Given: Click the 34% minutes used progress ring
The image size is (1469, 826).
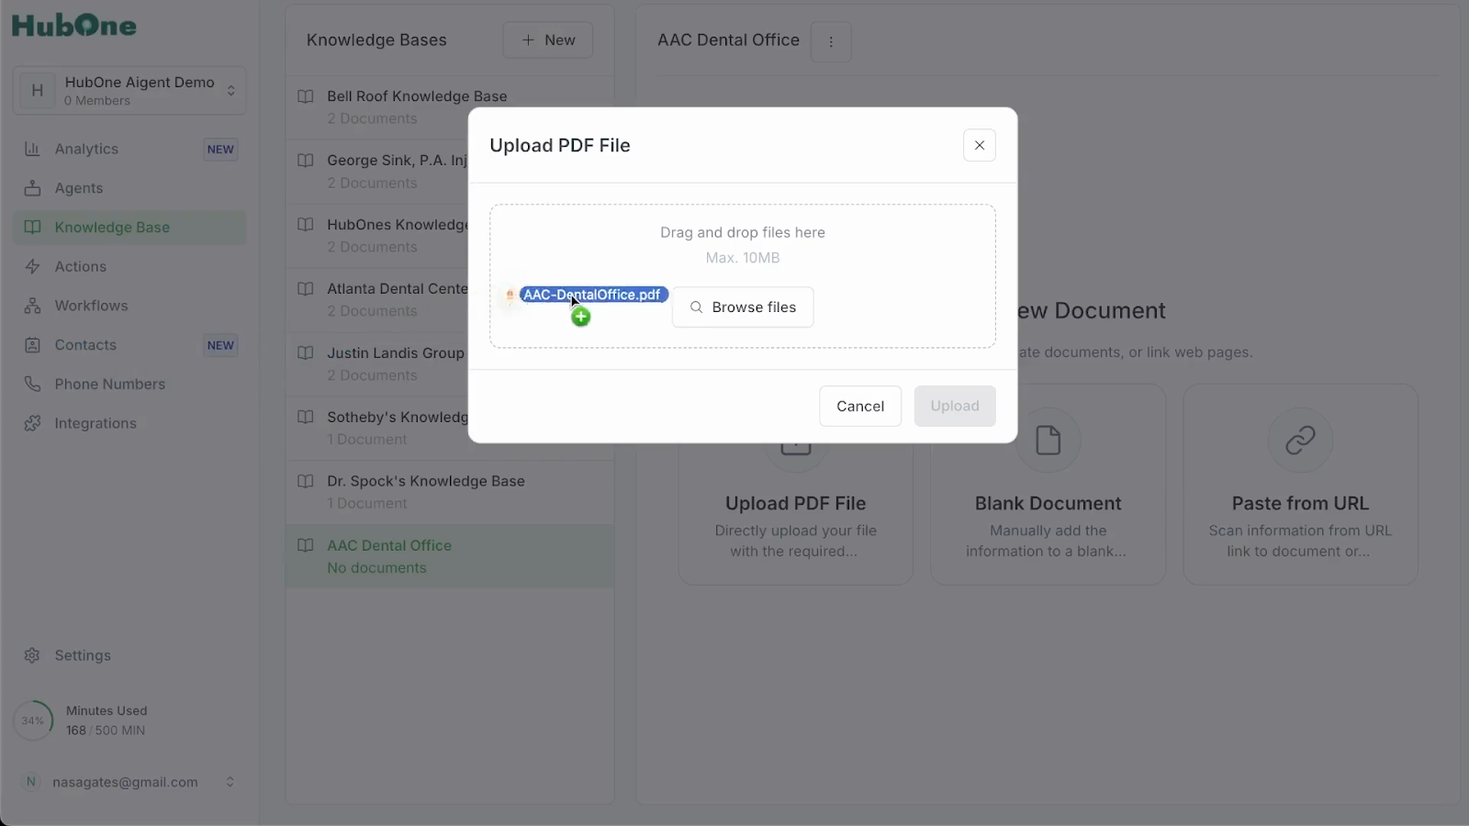Looking at the screenshot, I should 33,720.
